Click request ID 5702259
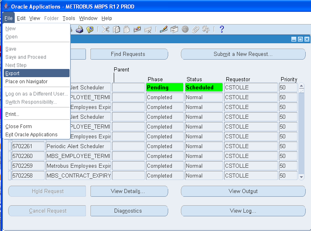Viewport: 311px width, 231px height. 28,166
